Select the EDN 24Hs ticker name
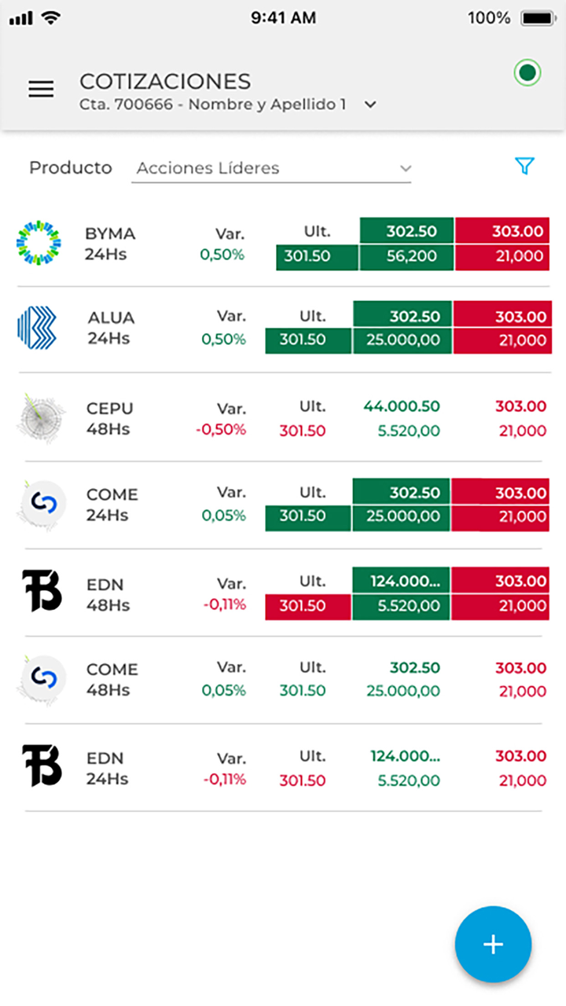This screenshot has height=1006, width=566. click(x=105, y=758)
